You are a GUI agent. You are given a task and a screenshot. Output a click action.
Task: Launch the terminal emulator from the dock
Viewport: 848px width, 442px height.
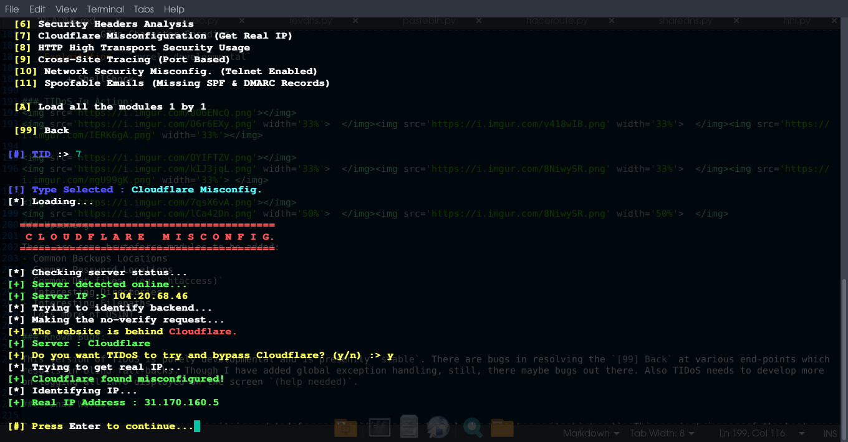pyautogui.click(x=378, y=427)
